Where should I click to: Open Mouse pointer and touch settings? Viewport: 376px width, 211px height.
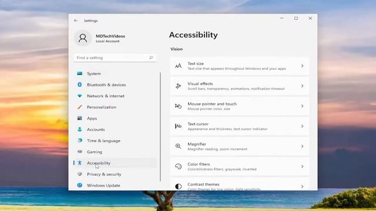pyautogui.click(x=240, y=106)
